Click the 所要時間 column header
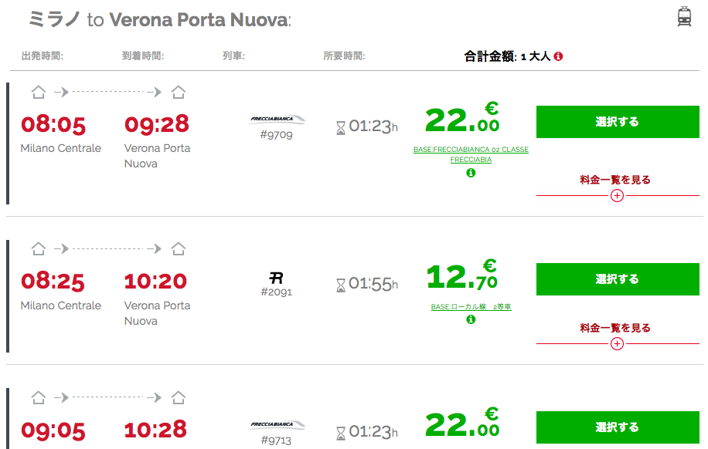Screen dimensions: 708x449 click(x=344, y=56)
